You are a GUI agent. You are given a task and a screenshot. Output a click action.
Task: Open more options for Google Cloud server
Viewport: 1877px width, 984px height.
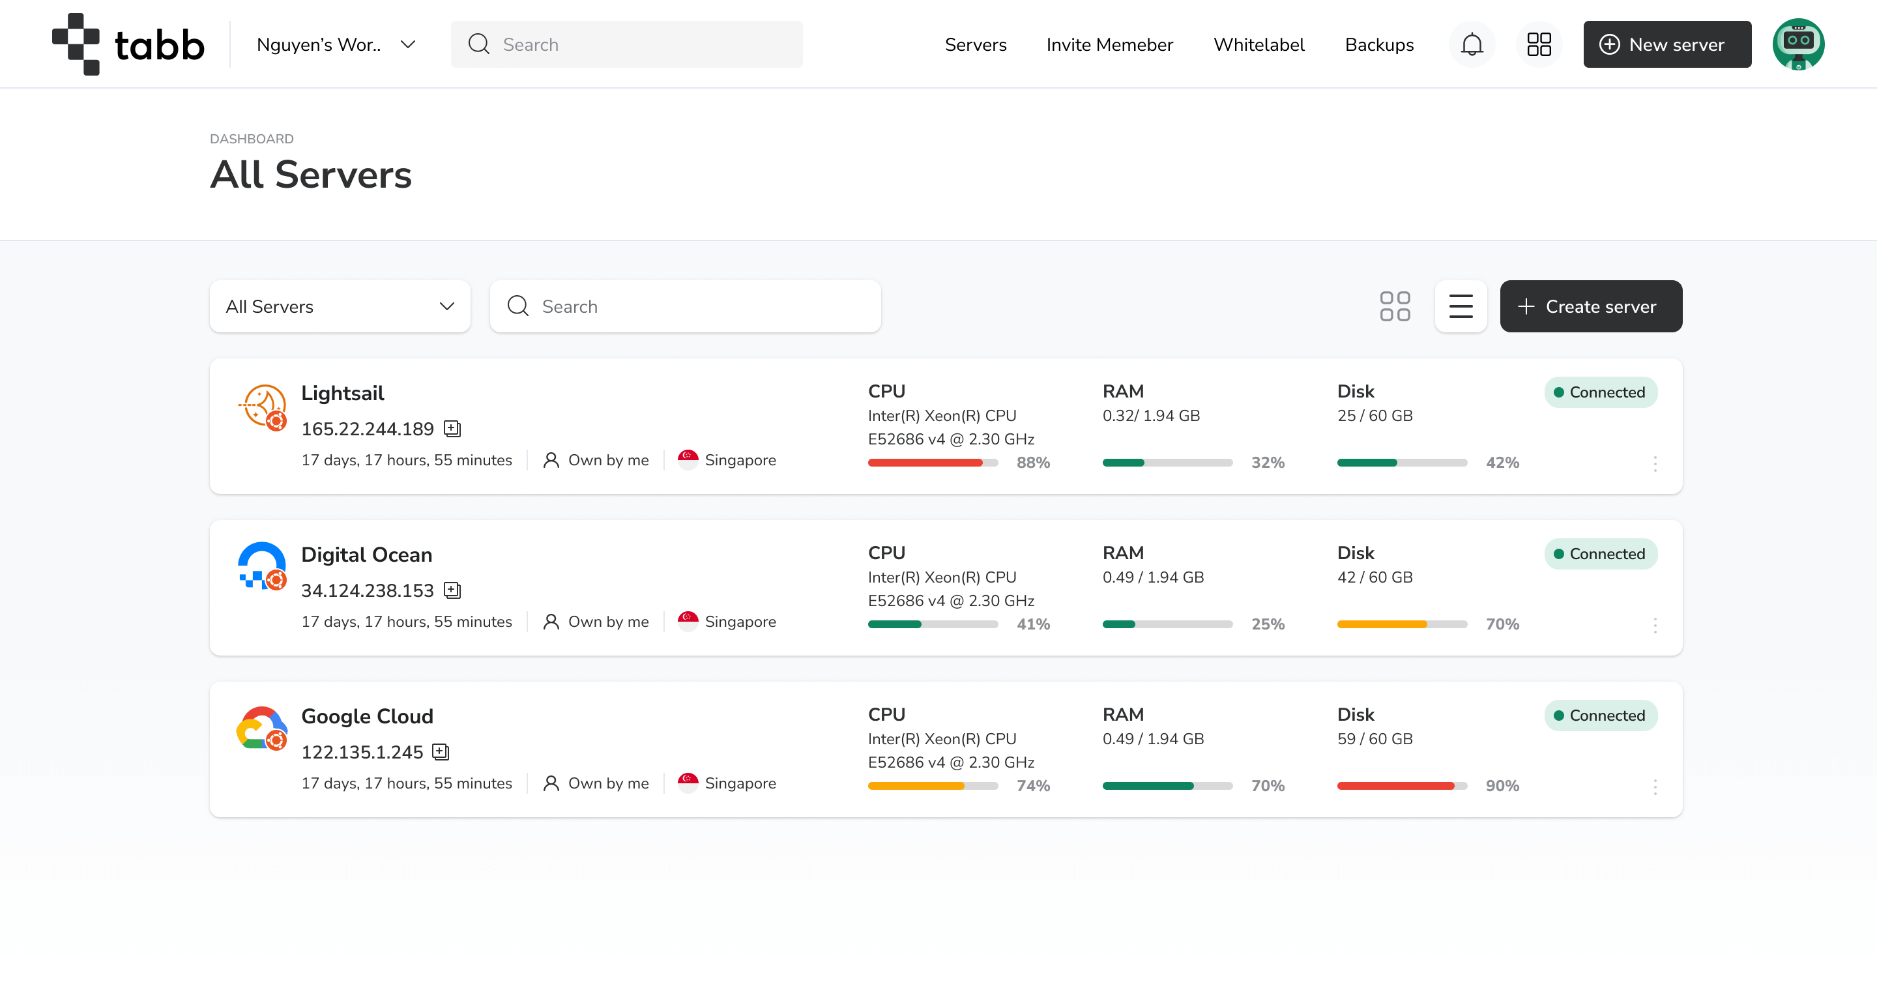(x=1655, y=787)
